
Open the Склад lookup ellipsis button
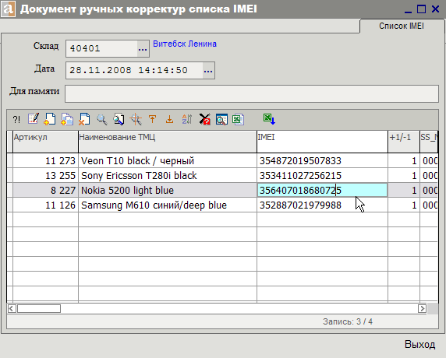tap(143, 49)
